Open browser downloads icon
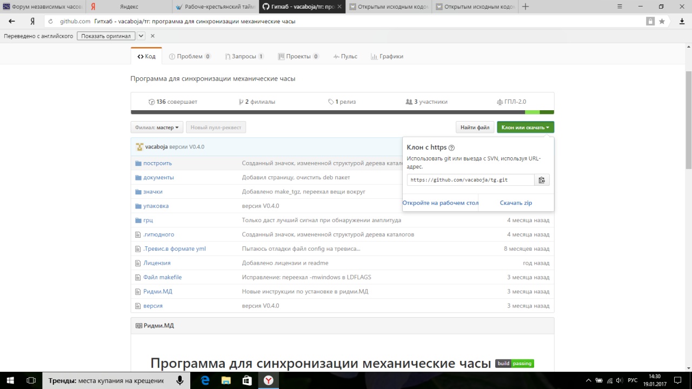 pos(682,22)
